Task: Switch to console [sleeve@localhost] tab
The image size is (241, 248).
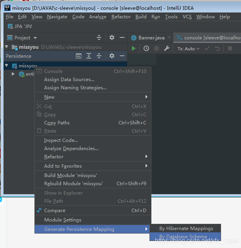Action: pos(208,38)
